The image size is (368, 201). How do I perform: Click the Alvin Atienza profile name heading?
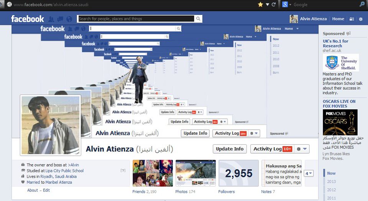tap(110, 149)
